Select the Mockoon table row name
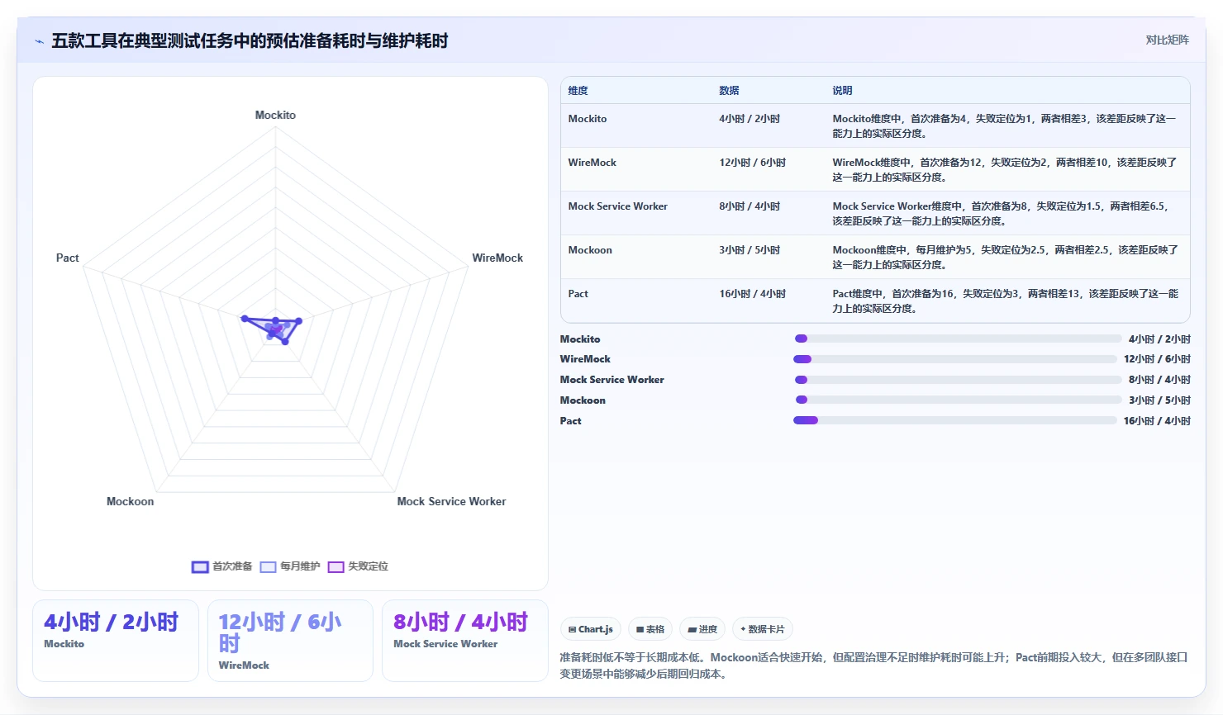The image size is (1223, 715). click(x=590, y=250)
